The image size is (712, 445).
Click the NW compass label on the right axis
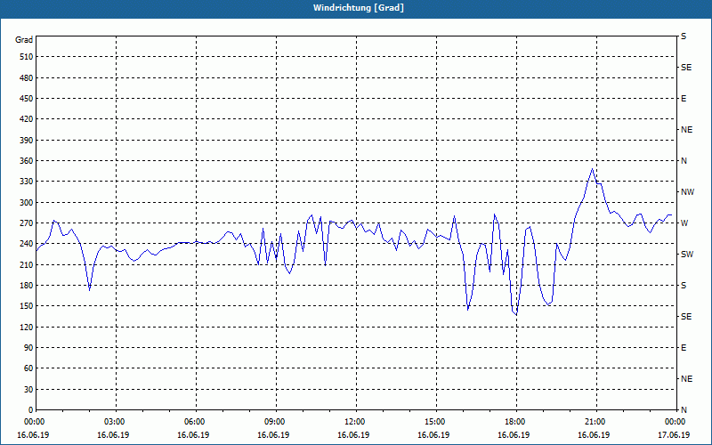click(x=687, y=192)
